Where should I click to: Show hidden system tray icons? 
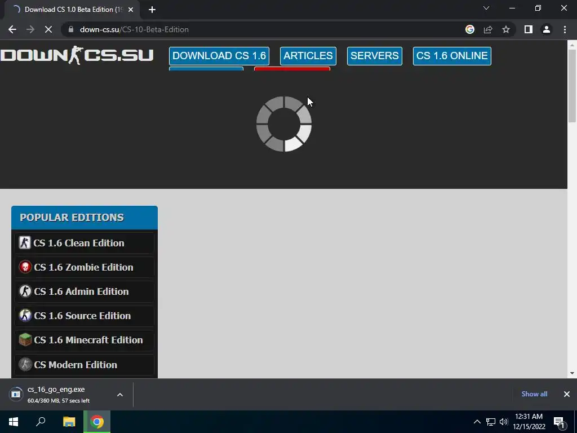click(477, 422)
